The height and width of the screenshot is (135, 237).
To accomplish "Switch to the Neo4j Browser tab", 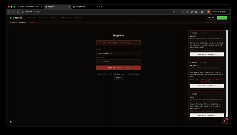I will [x=85, y=7].
